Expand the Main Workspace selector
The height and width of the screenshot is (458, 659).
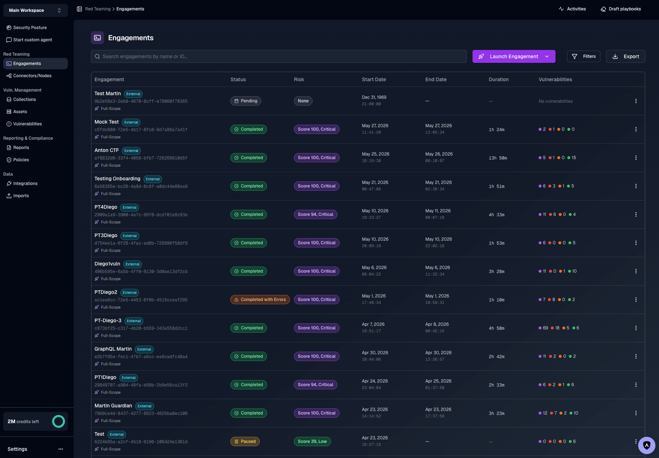[35, 10]
